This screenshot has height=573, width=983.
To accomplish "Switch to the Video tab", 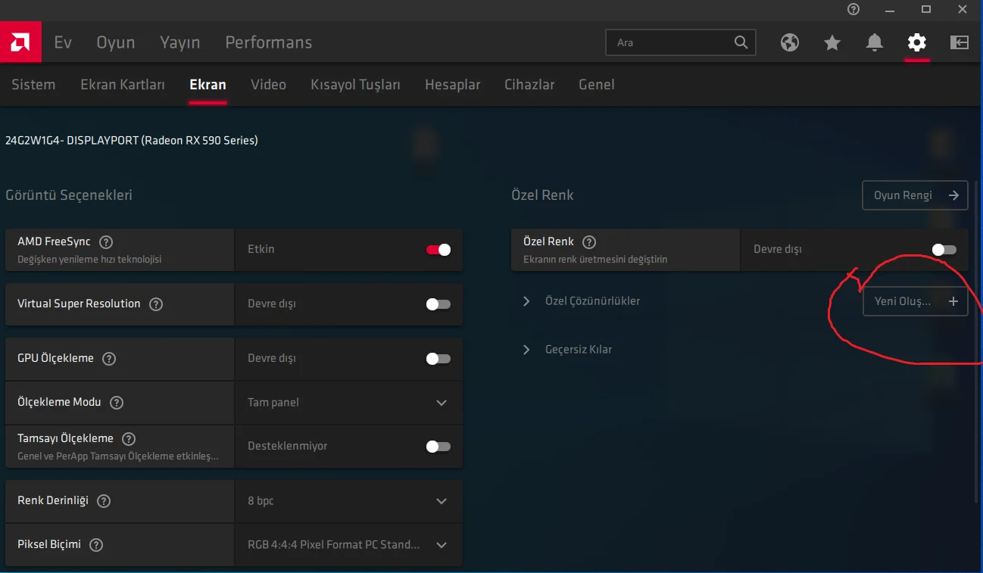I will (269, 85).
